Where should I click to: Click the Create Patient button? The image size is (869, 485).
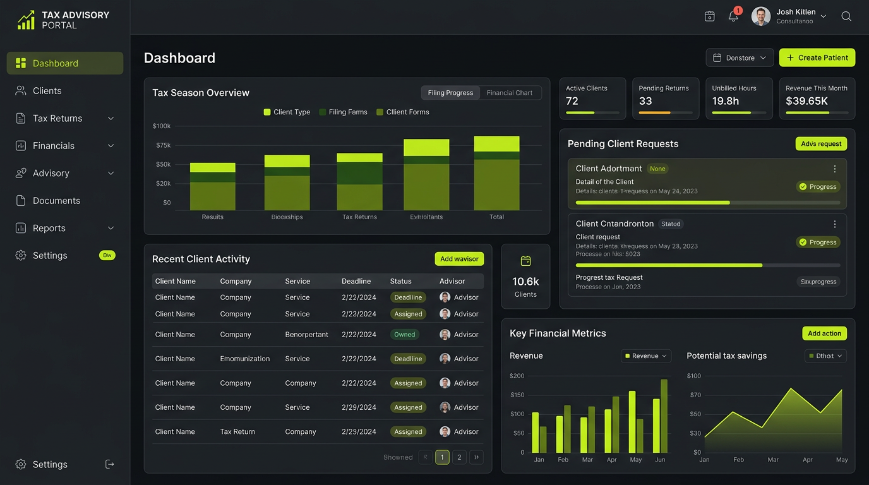(x=817, y=57)
